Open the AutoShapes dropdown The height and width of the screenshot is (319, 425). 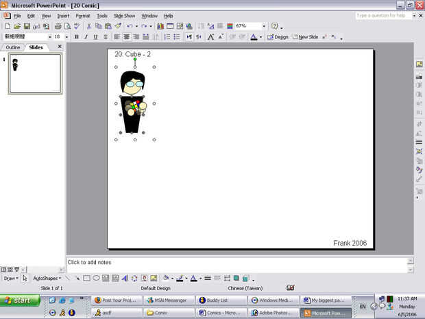point(47,279)
